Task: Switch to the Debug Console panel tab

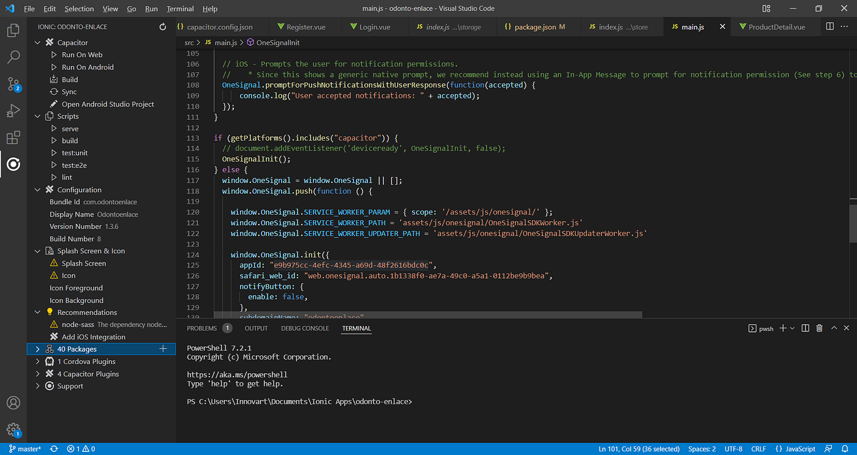Action: [x=305, y=328]
